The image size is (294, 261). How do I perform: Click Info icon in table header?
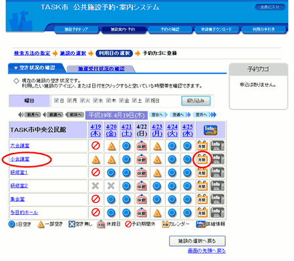tap(210, 130)
